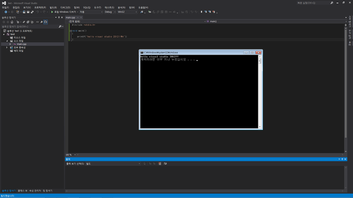Switch to the main.cpp editor tab
The height and width of the screenshot is (198, 353).
[70, 18]
